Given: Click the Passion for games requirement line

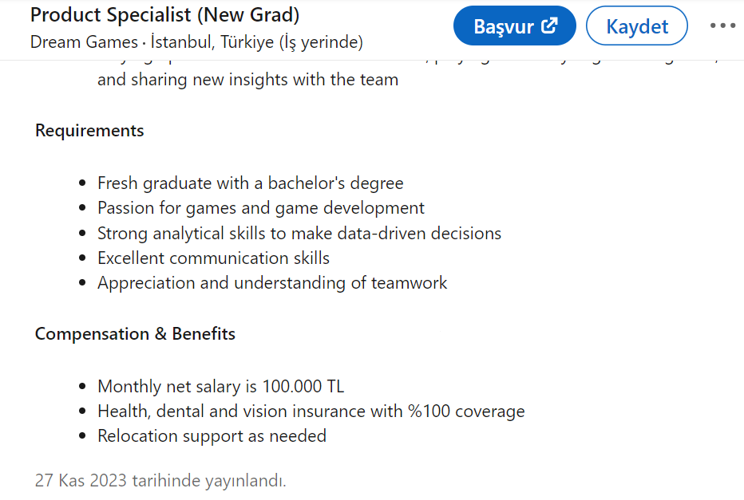Looking at the screenshot, I should (261, 208).
